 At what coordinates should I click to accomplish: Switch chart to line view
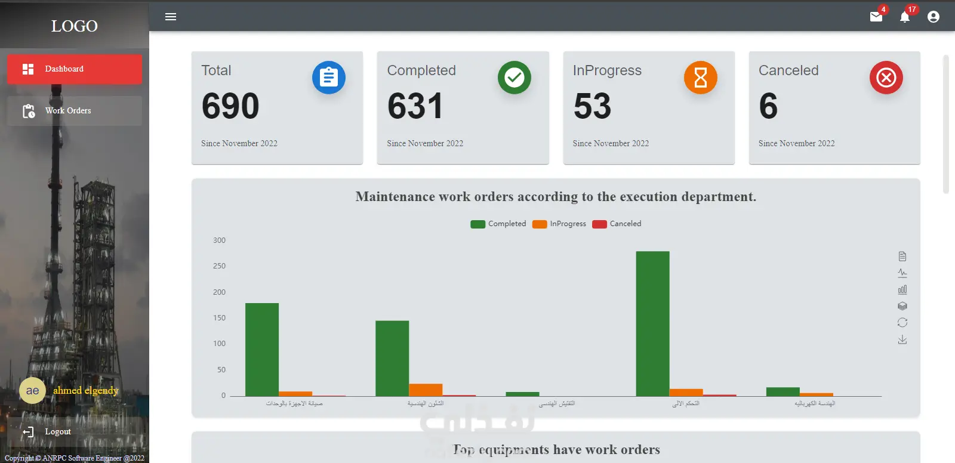(x=902, y=273)
